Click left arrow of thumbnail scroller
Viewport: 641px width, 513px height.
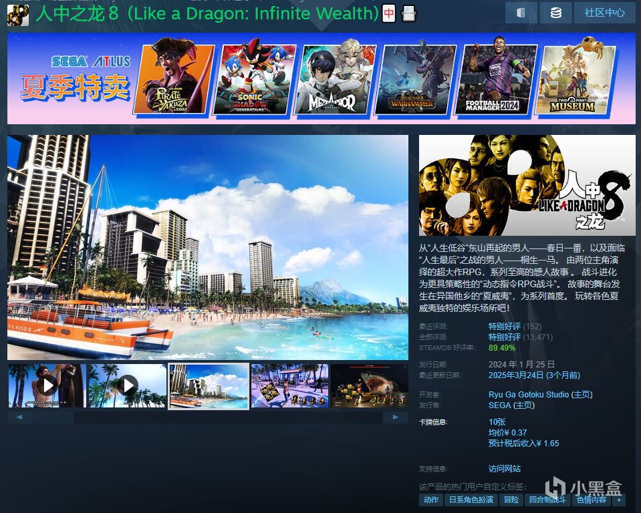coord(19,417)
